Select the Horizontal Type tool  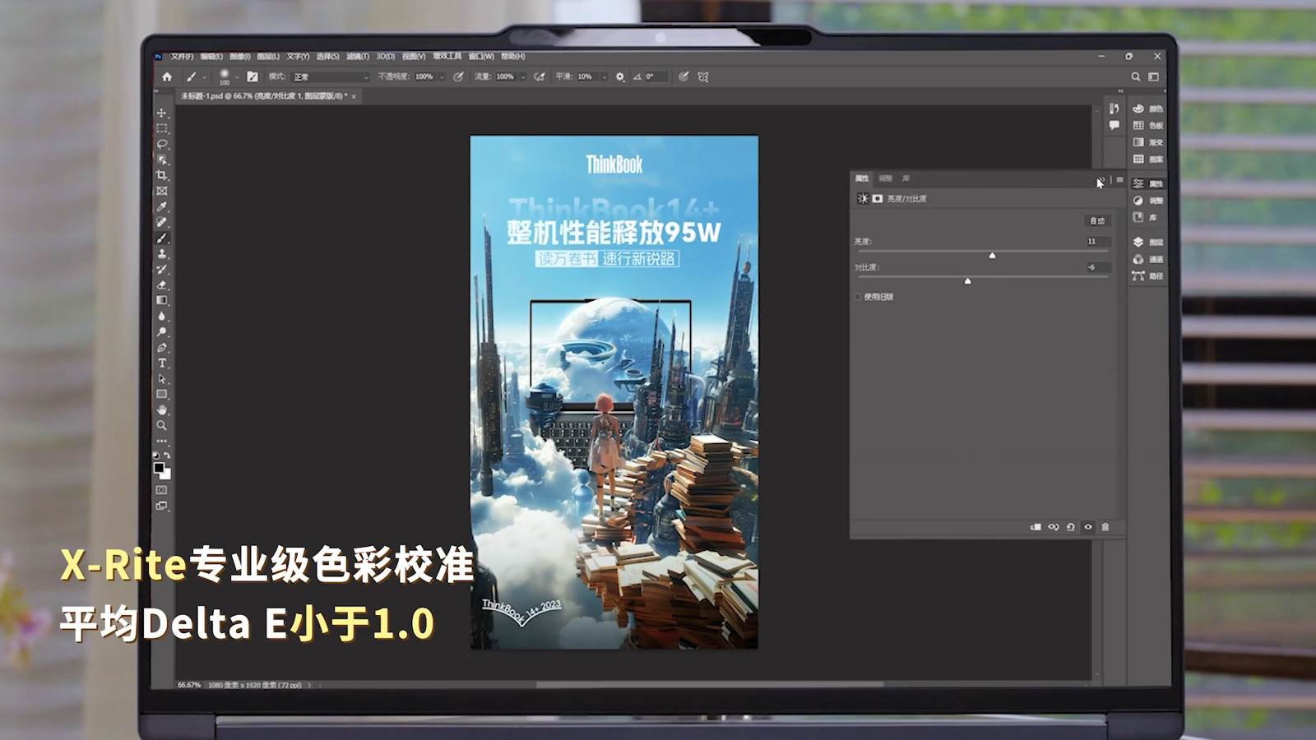(x=162, y=363)
